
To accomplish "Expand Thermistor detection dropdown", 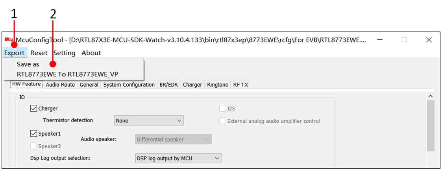I will 149,121.
